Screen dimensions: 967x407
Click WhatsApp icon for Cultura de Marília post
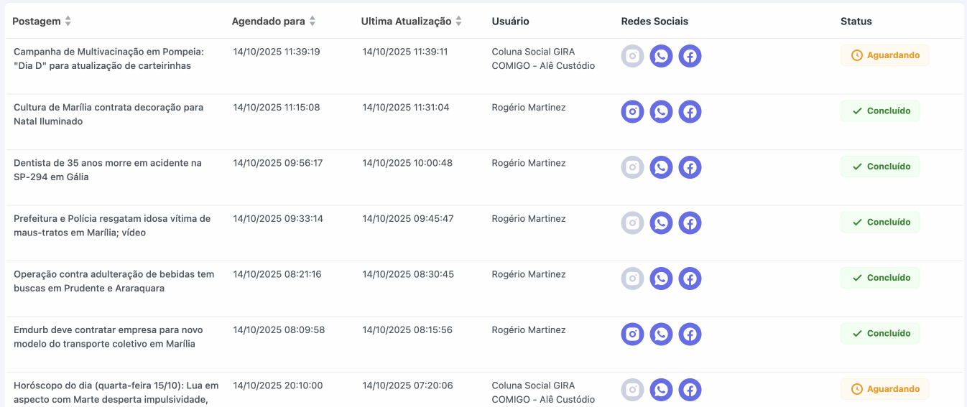click(x=661, y=112)
